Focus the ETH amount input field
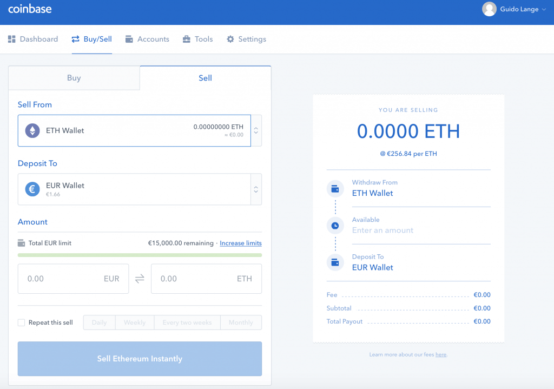 (206, 279)
